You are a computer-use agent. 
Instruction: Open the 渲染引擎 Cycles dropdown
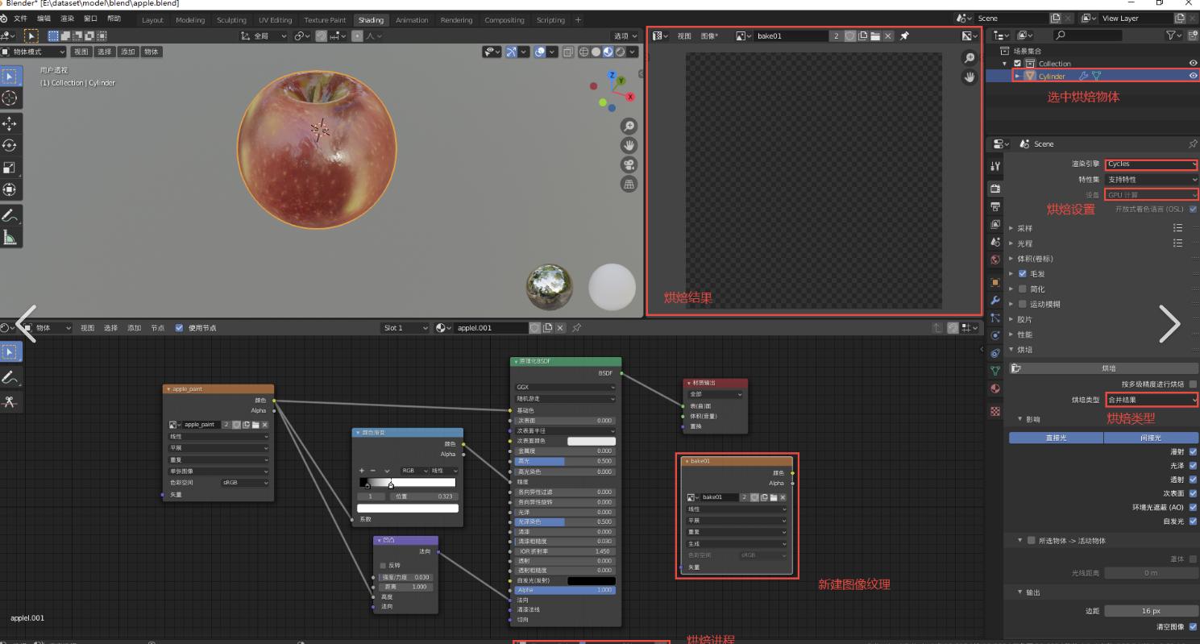point(1151,164)
